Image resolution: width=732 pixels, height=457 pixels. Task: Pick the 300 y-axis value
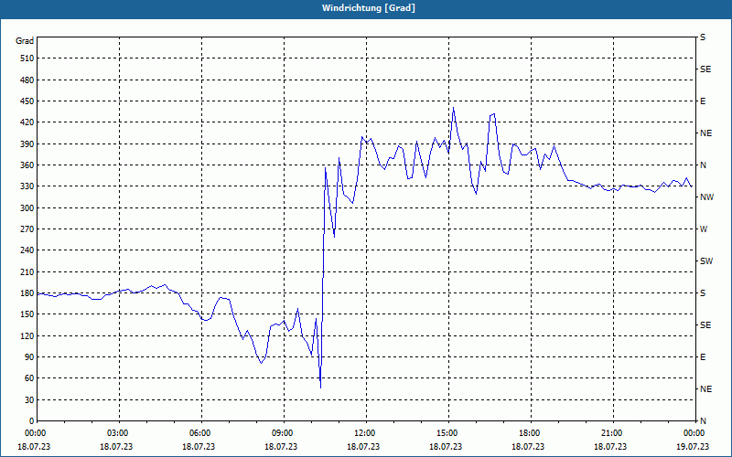point(27,208)
